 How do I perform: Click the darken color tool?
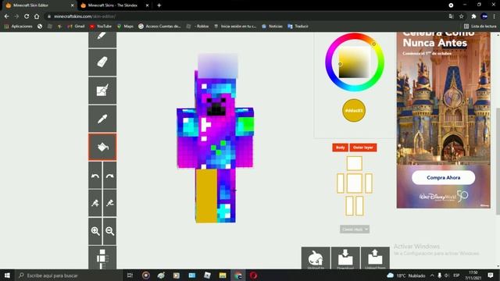109,203
